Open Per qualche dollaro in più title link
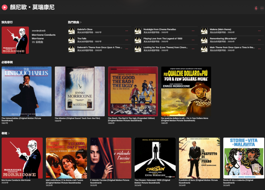Image resolution: width=265 pixels, height=190 pixels. coord(184,119)
